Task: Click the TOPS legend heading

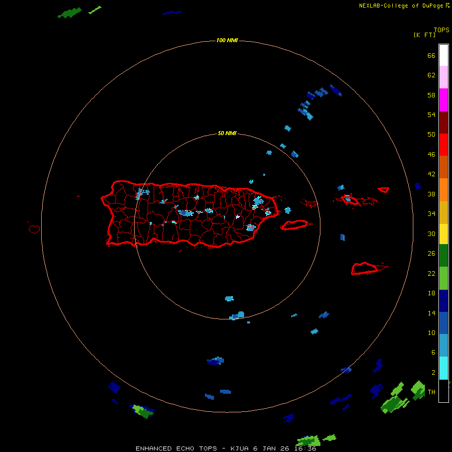Action: 441,30
